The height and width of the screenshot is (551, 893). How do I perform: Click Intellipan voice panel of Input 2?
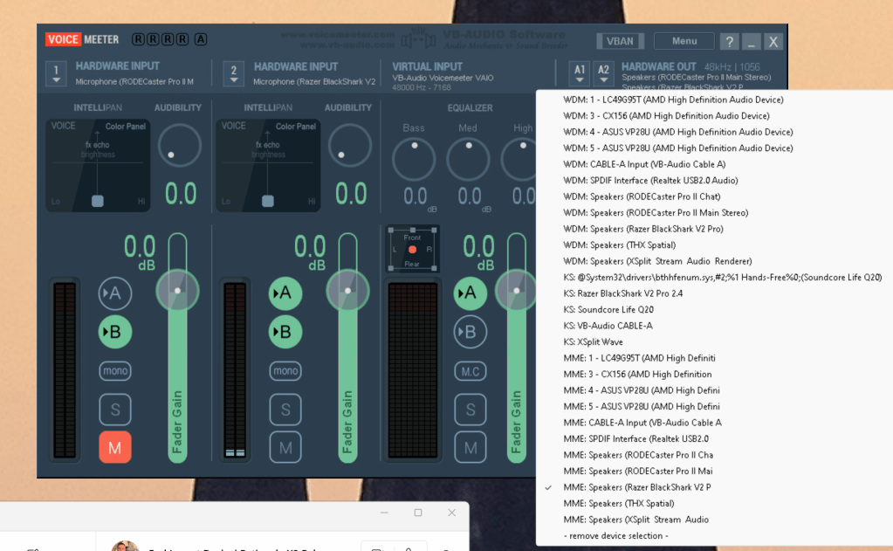tap(268, 165)
